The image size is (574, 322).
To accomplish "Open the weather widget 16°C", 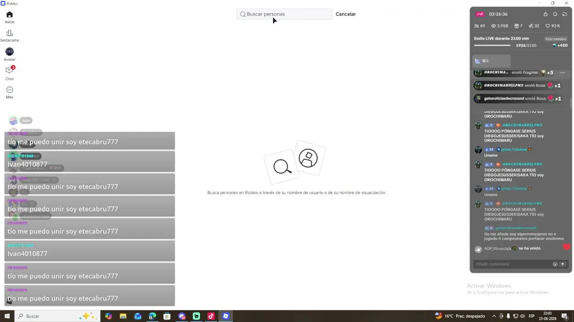I will [460, 316].
